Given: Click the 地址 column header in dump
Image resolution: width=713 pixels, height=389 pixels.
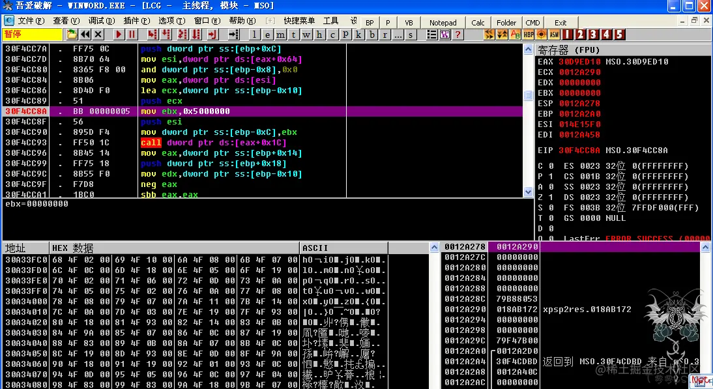Looking at the screenshot, I should point(26,248).
